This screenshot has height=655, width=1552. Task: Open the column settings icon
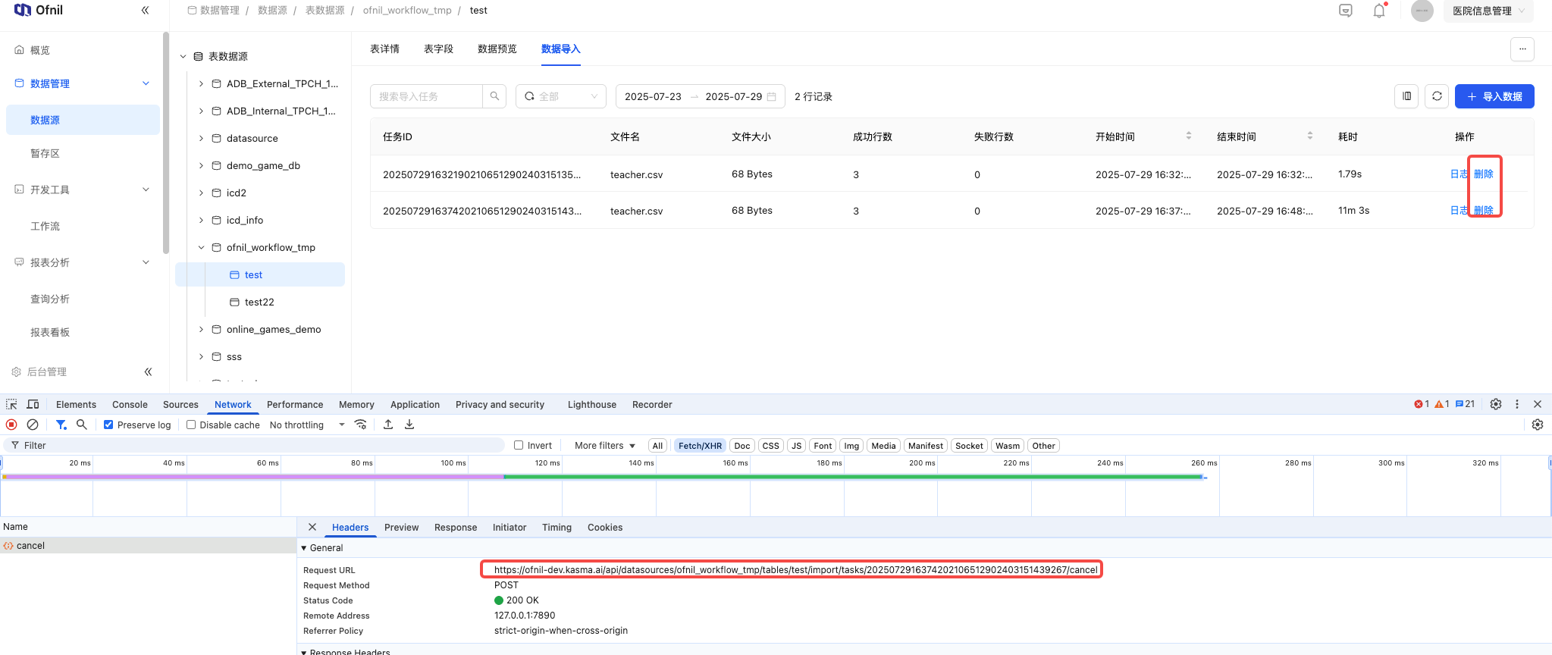pyautogui.click(x=1406, y=96)
